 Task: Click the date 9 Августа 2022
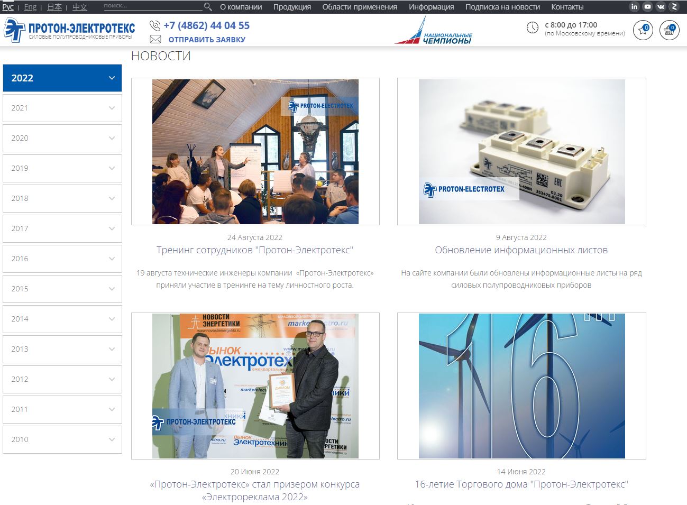point(521,237)
